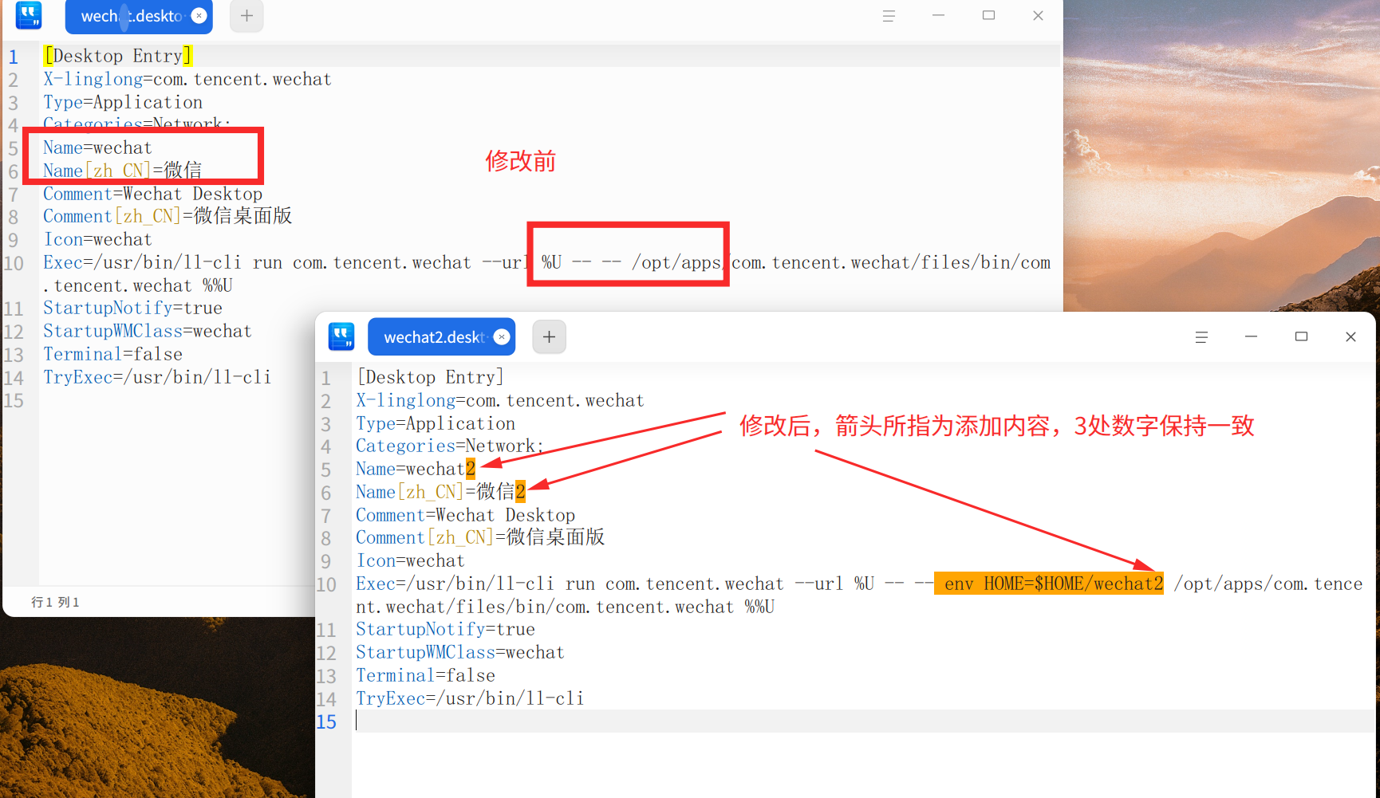Click TryExec=/usr/bin/ll-cli in wechat2 window
Screen dimensions: 1380x798
470,698
